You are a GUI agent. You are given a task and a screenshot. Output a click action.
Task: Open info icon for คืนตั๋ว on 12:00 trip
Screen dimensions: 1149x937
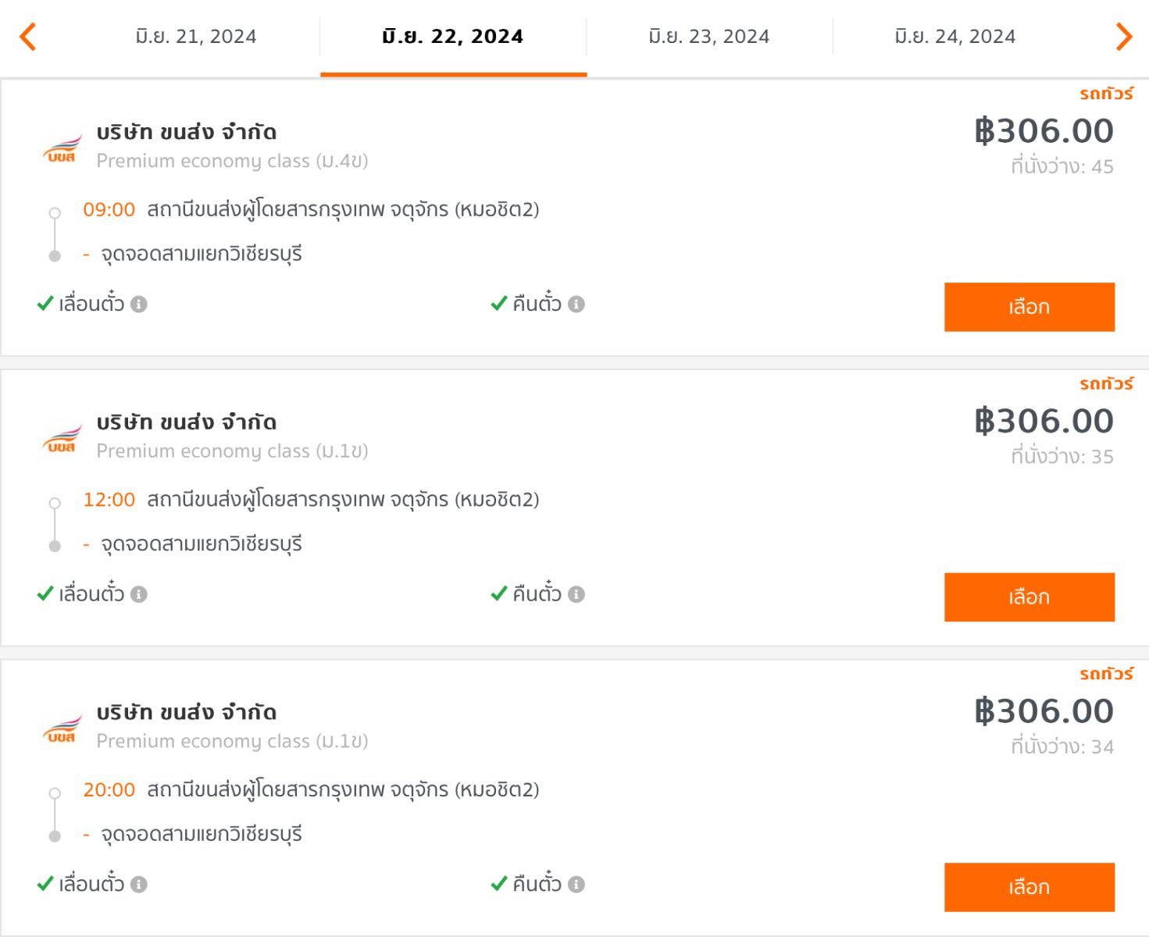tap(576, 594)
